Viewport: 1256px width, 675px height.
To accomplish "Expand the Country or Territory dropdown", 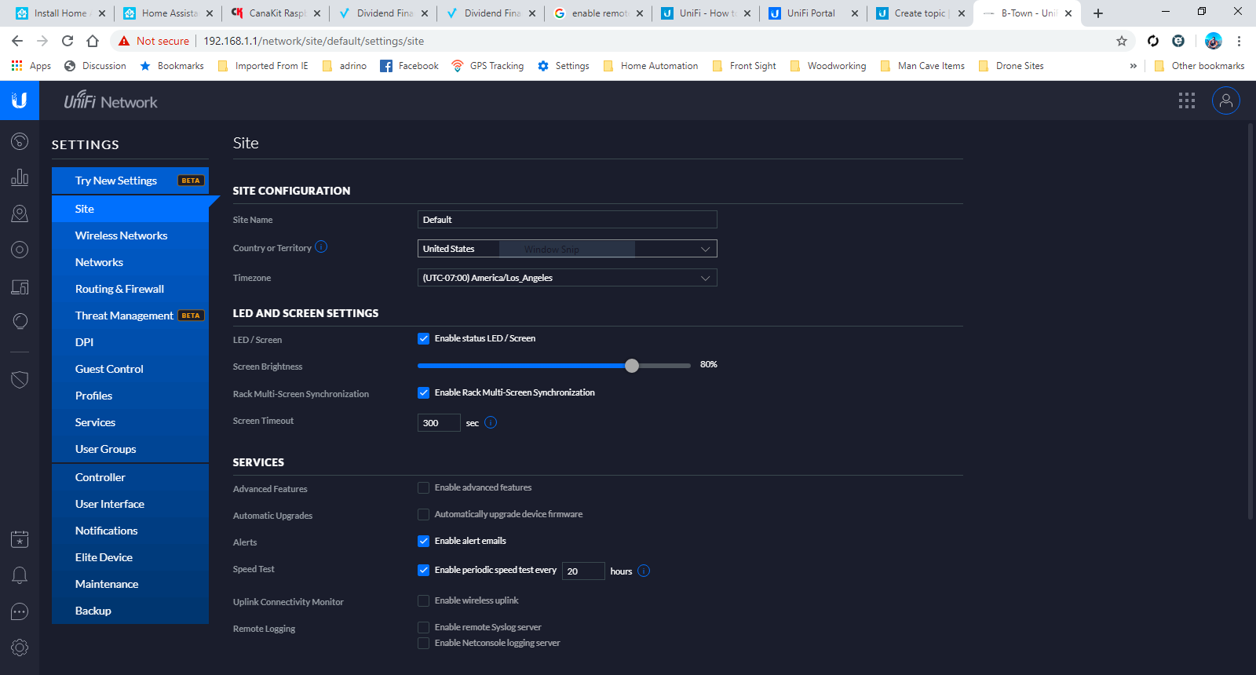I will click(x=567, y=249).
